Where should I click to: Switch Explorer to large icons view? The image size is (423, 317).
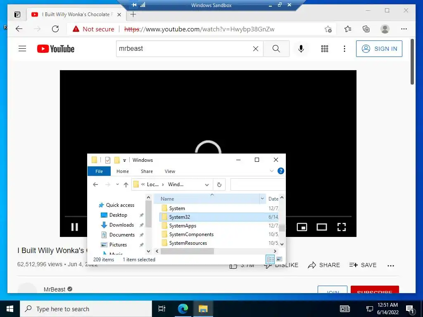coord(279,259)
